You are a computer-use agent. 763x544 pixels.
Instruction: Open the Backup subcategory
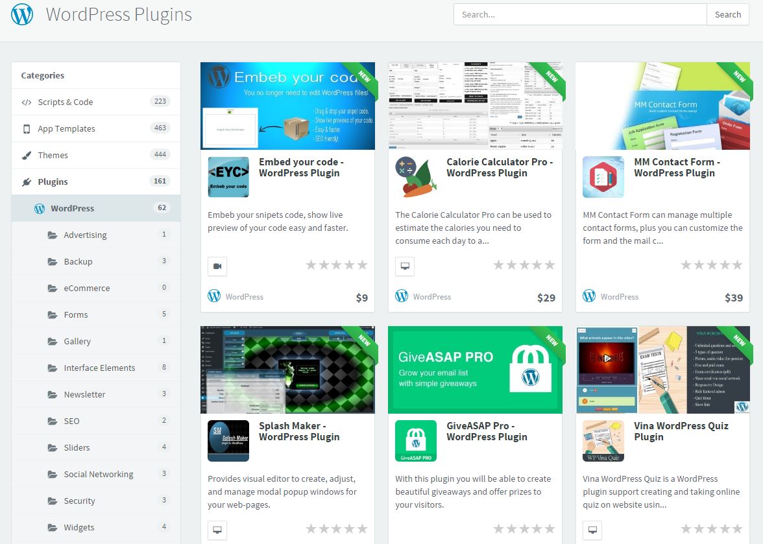96,261
